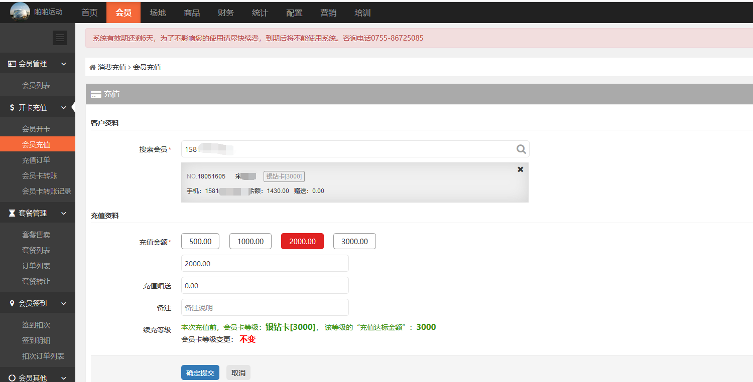Click the expiry warning notice banner

pos(419,38)
